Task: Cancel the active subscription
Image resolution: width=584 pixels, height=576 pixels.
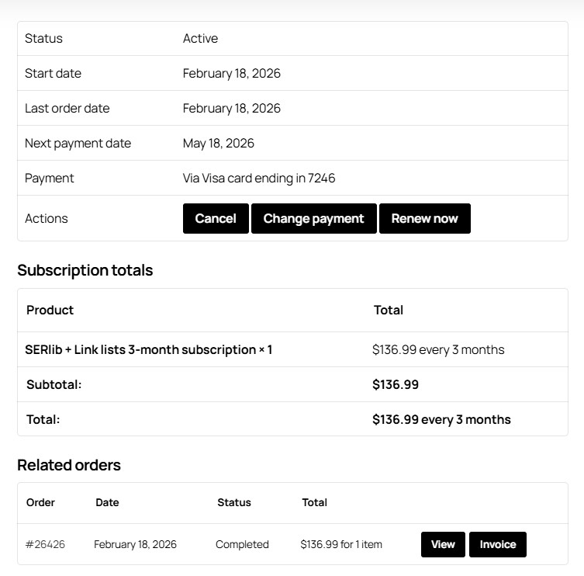Action: 216,218
